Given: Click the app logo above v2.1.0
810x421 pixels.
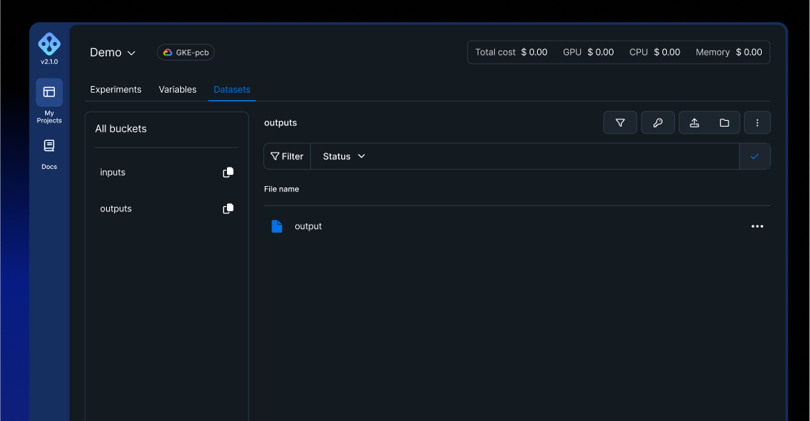Looking at the screenshot, I should tap(49, 44).
